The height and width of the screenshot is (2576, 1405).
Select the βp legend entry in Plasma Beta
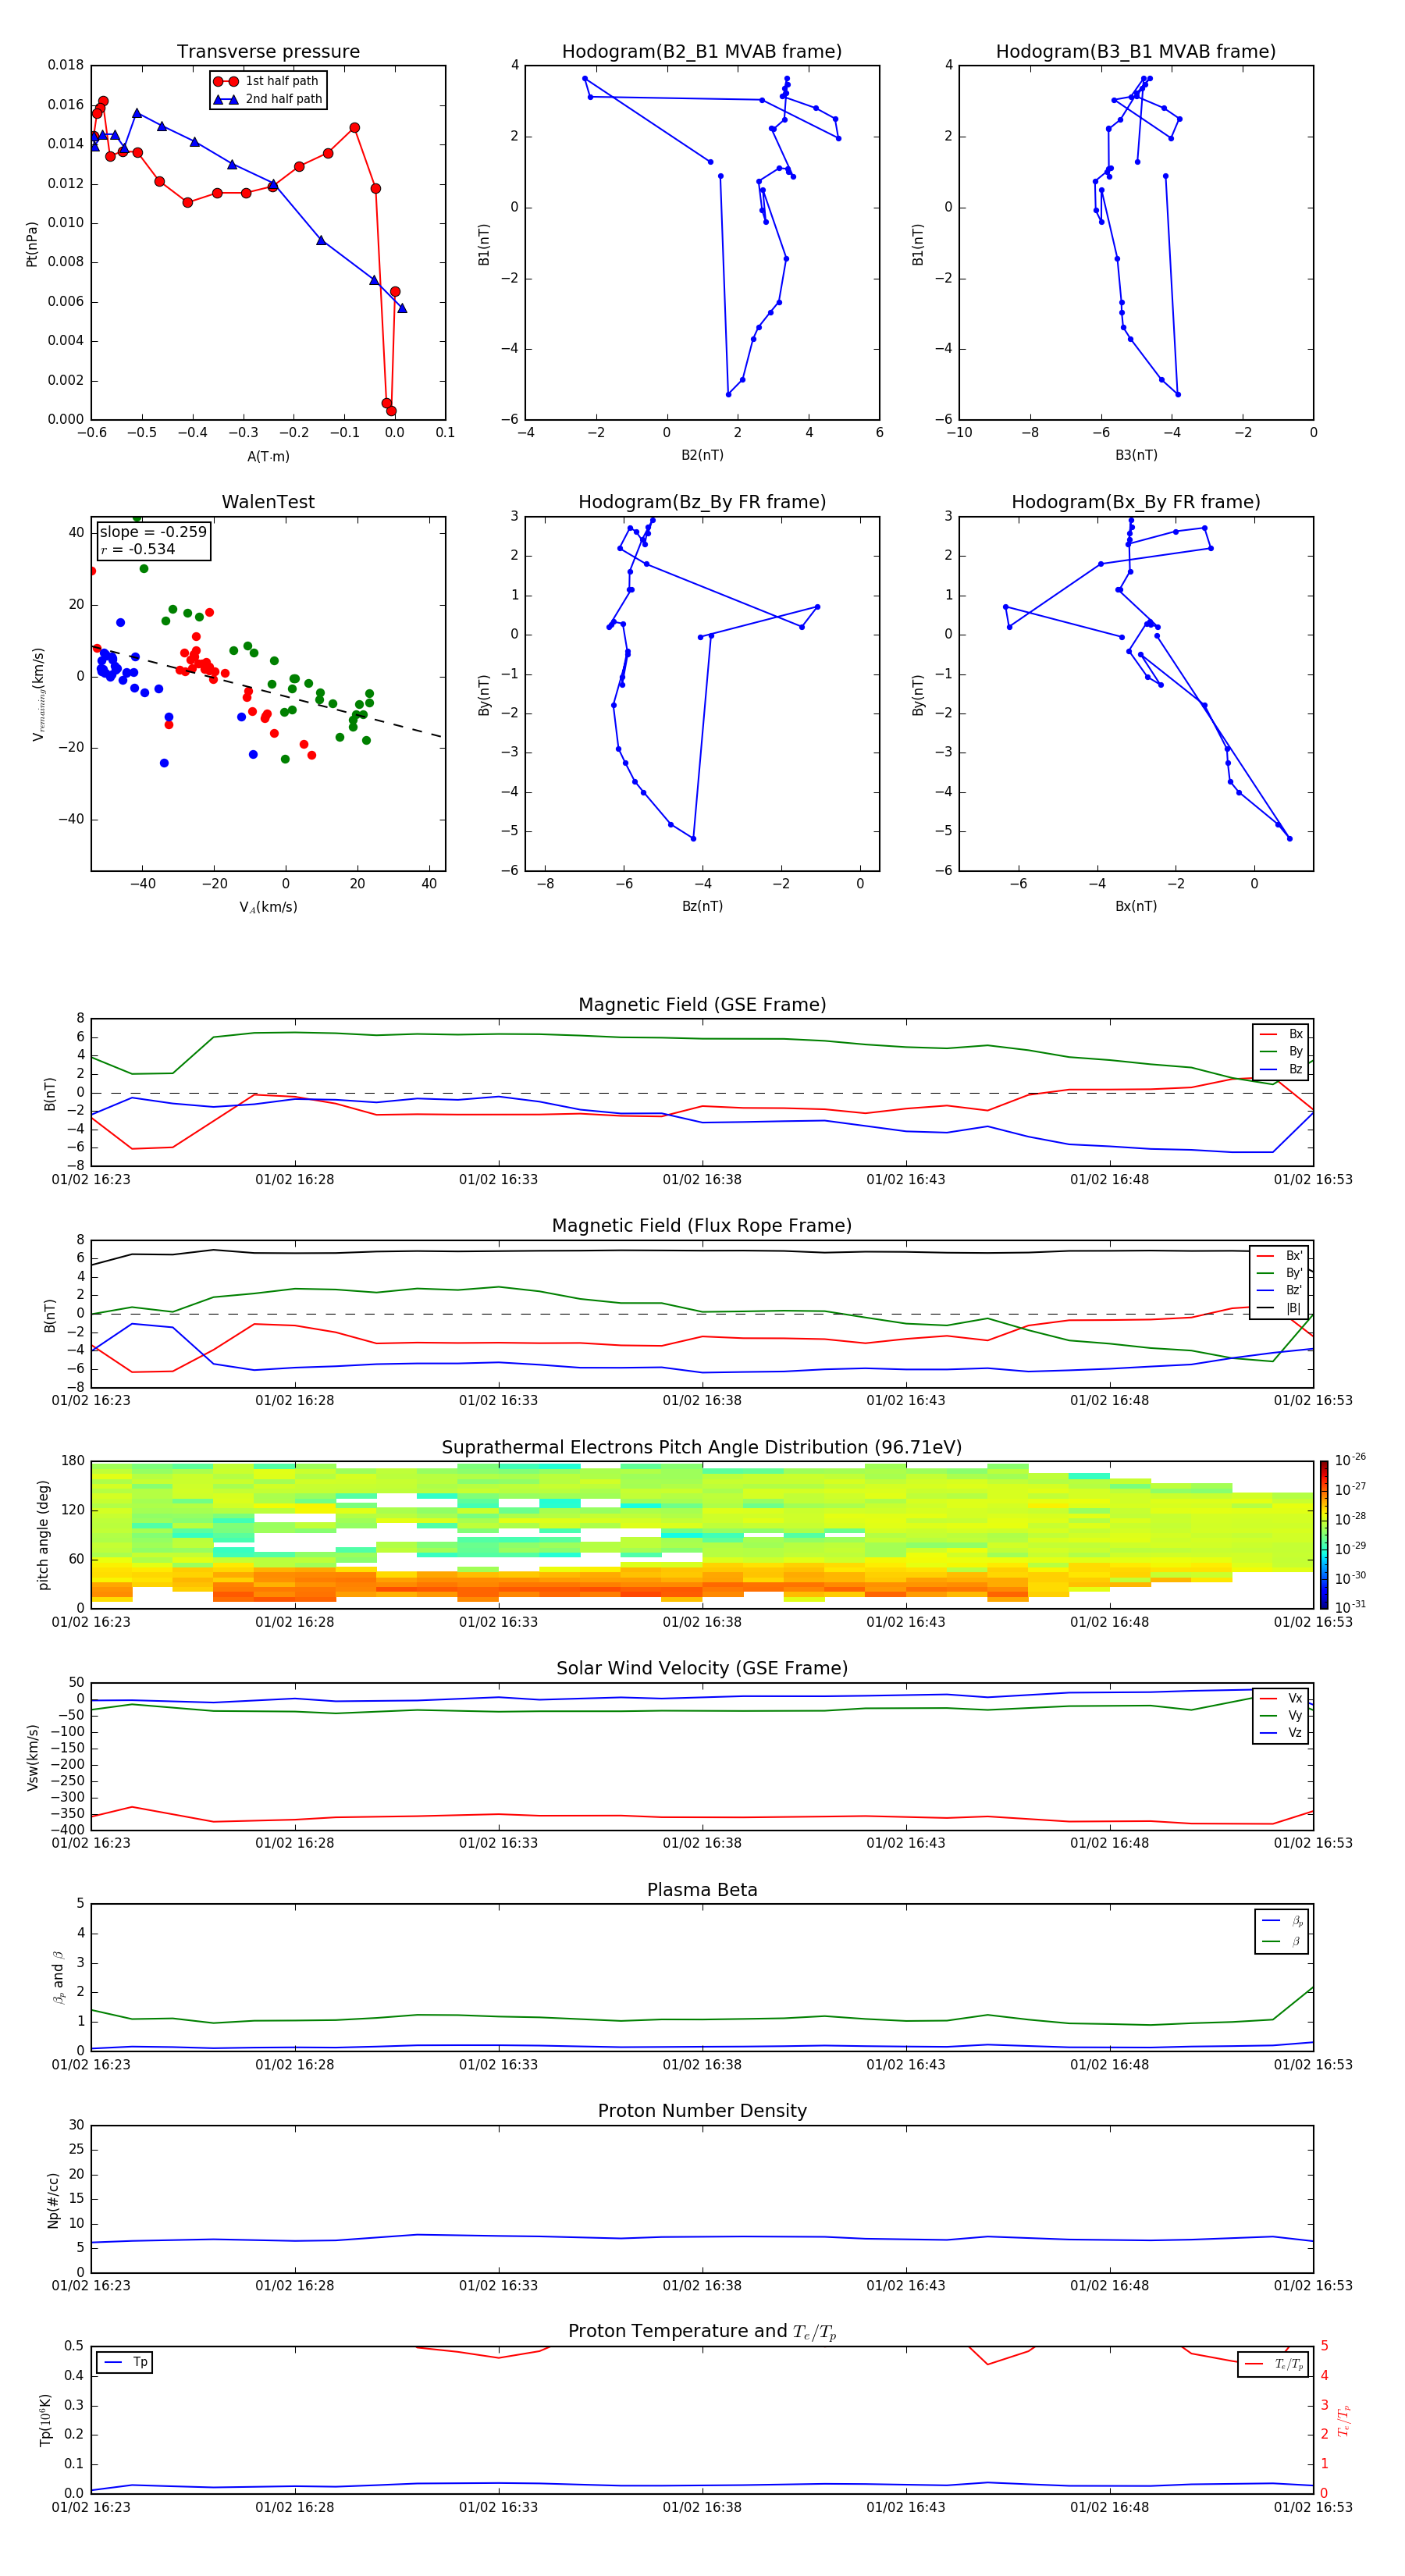click(1282, 1920)
